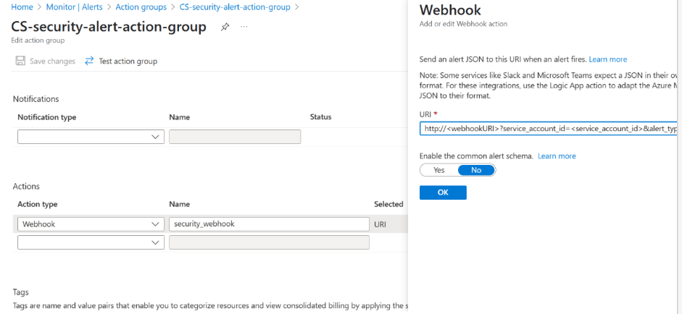Click the Action type column header
The height and width of the screenshot is (314, 682).
(x=38, y=204)
